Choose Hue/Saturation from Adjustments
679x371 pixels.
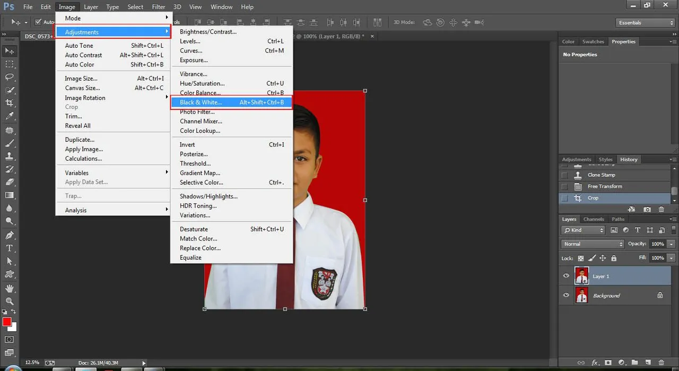pyautogui.click(x=231, y=83)
